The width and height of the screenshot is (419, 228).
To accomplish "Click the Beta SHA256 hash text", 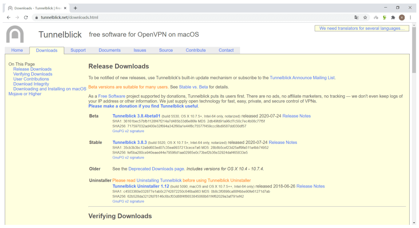I will click(179, 126).
